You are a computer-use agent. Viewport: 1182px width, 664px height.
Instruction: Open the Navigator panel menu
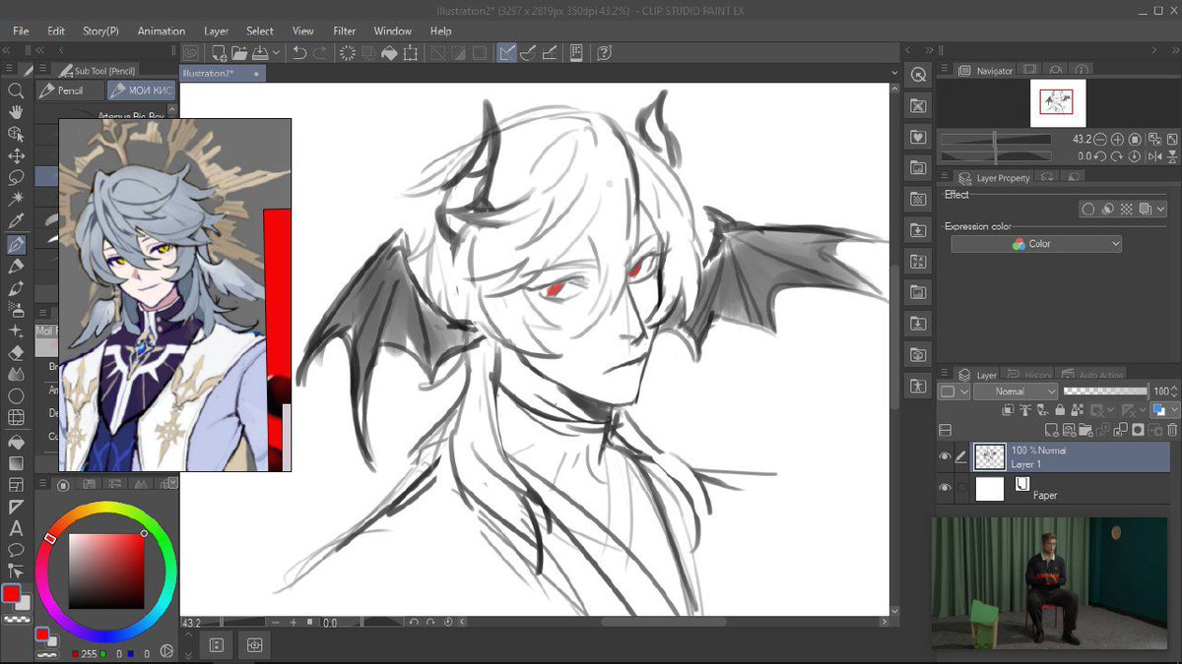(944, 70)
